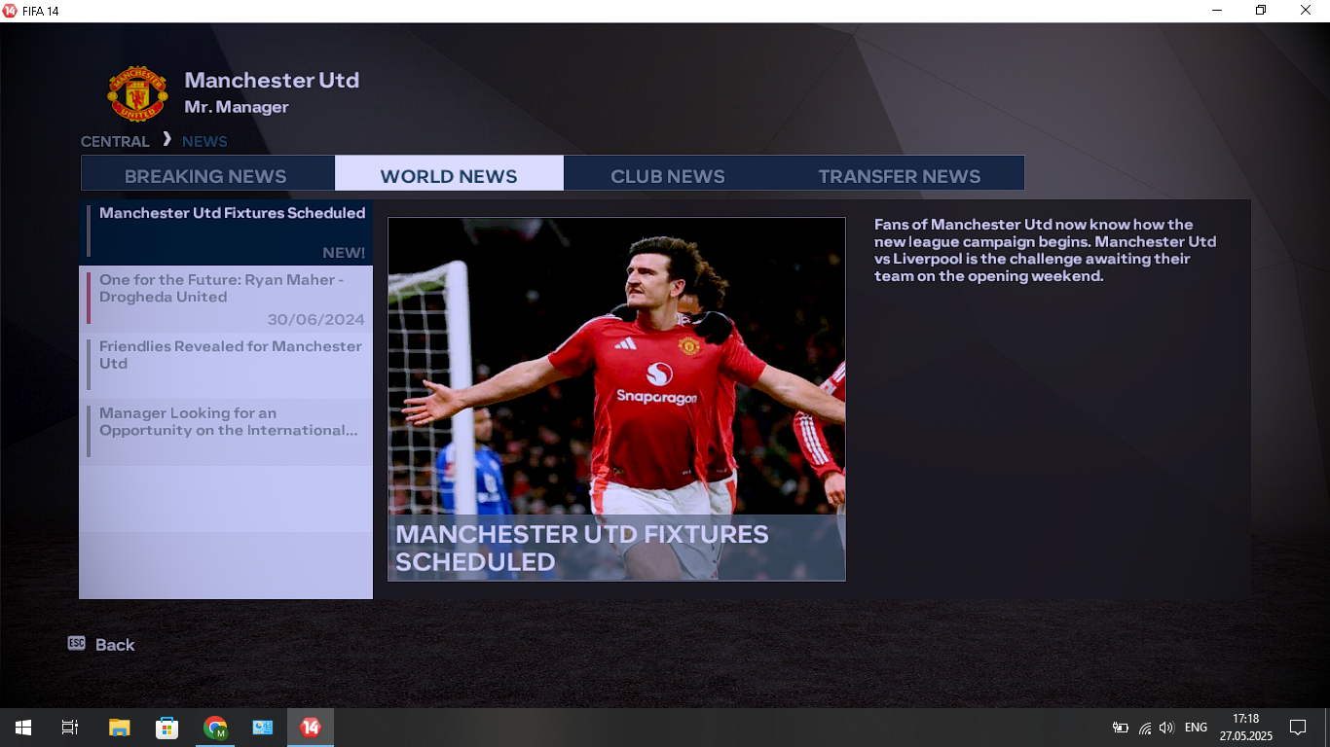Open Microsoft Store from the taskbar
This screenshot has height=747, width=1330.
pyautogui.click(x=166, y=728)
